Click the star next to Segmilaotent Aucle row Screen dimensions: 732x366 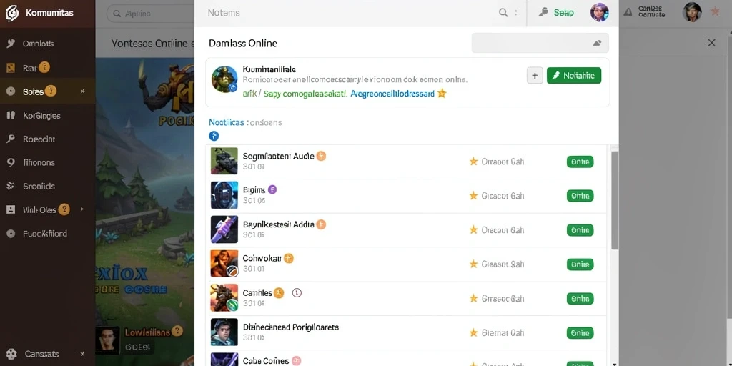pos(473,162)
